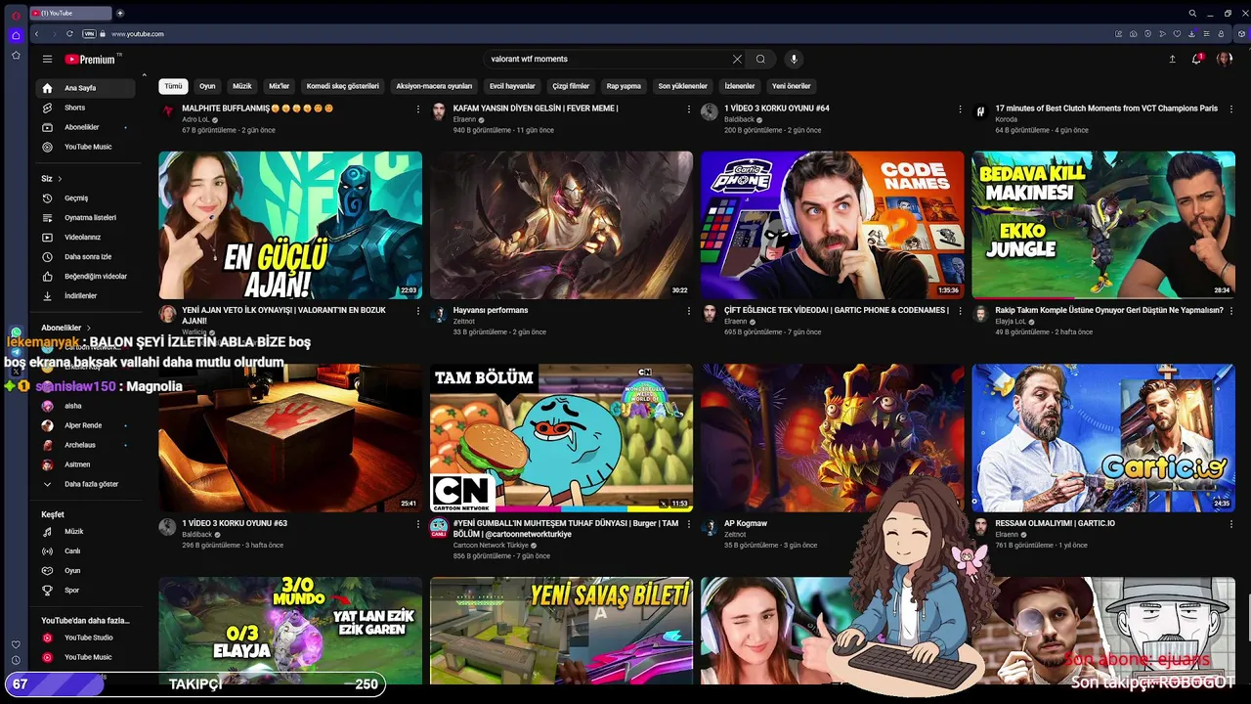
Task: Open Oynatma listeleri in sidebar
Action: click(88, 217)
